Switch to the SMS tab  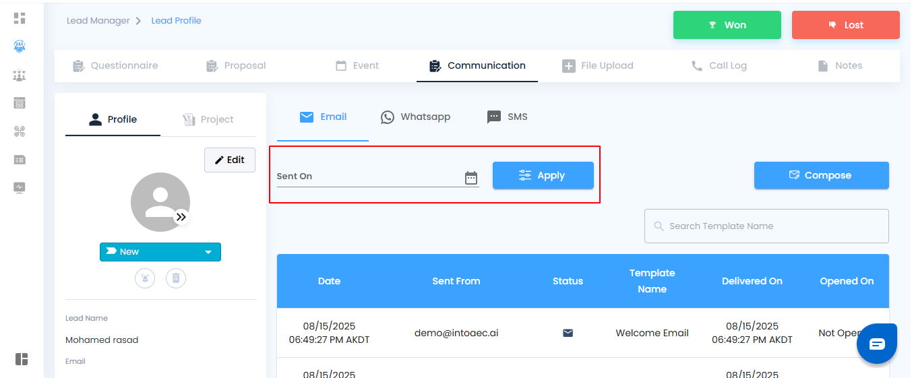pos(507,117)
